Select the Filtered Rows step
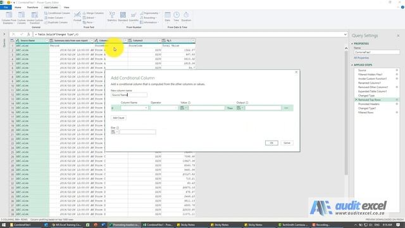405x228 pixels. tap(366, 113)
